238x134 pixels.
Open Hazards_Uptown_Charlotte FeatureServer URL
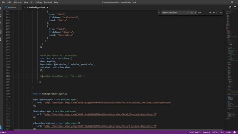point(107,103)
